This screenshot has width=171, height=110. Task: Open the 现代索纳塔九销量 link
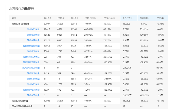point(31,90)
